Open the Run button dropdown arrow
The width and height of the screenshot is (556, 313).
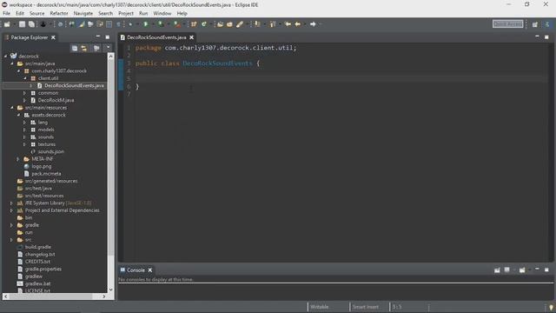pyautogui.click(x=153, y=24)
